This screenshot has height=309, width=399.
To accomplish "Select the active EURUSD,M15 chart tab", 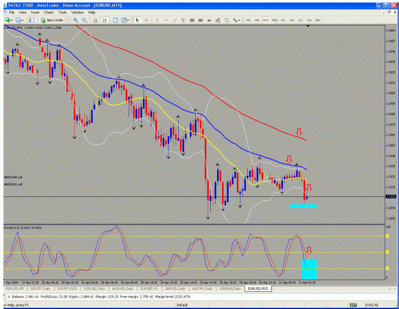I will (258, 289).
